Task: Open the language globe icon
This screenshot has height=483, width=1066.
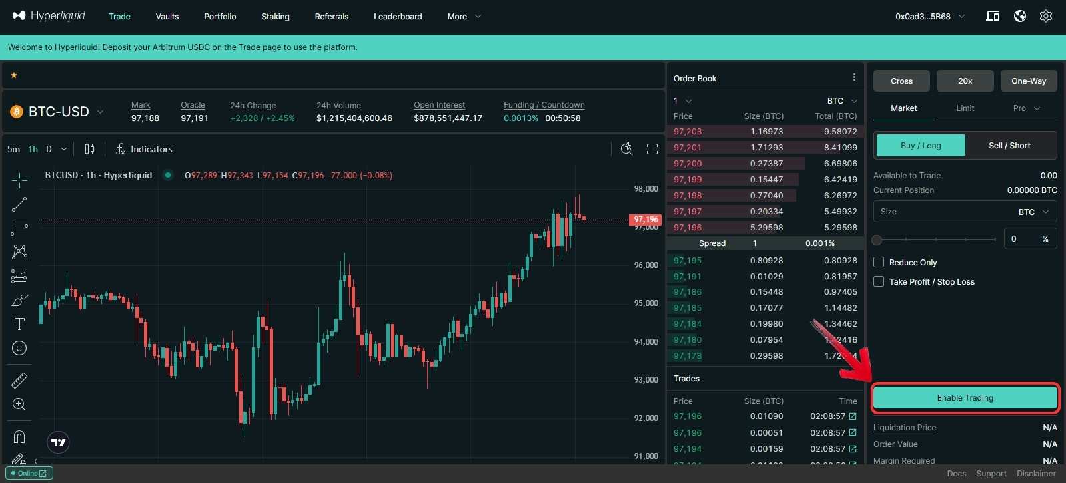Action: click(x=1020, y=16)
